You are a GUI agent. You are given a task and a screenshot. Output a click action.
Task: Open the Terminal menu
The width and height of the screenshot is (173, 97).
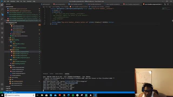29,1
